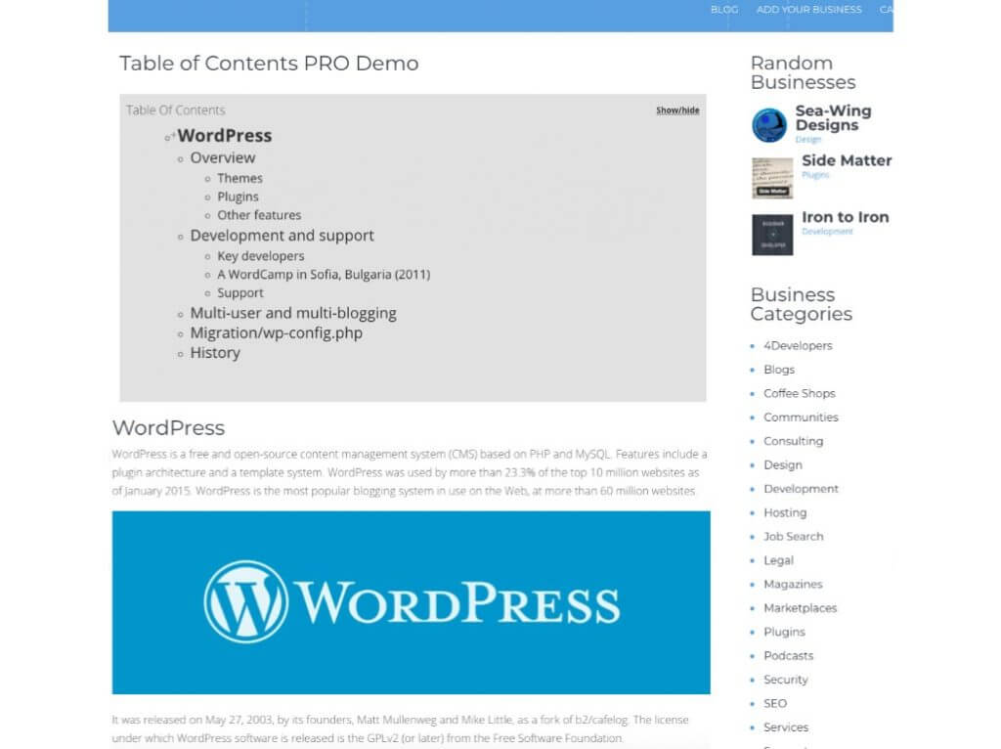This screenshot has height=749, width=1001.
Task: Click the Side Matter business icon
Action: click(x=771, y=178)
